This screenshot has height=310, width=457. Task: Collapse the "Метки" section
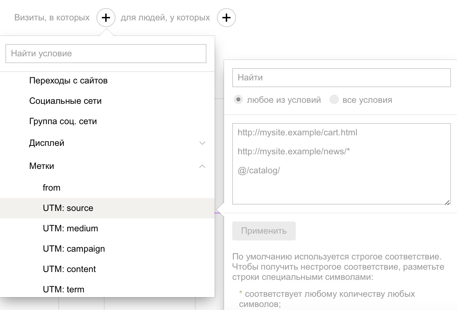coord(202,166)
